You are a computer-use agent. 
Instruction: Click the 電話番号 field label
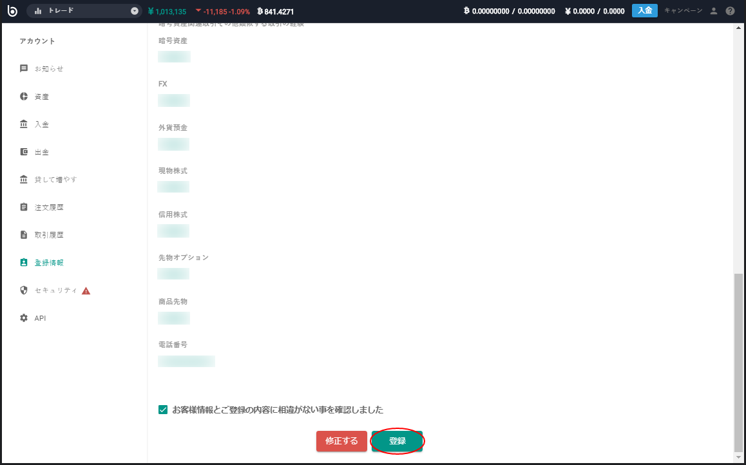pyautogui.click(x=173, y=344)
